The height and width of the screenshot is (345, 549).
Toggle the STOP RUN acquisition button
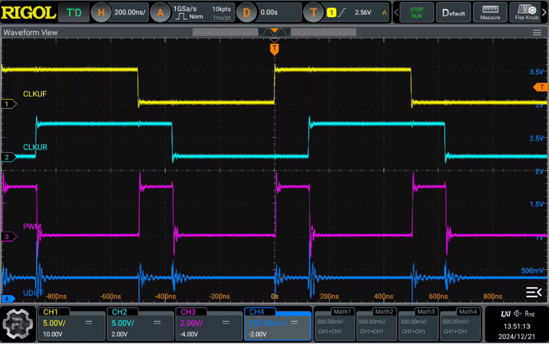417,13
